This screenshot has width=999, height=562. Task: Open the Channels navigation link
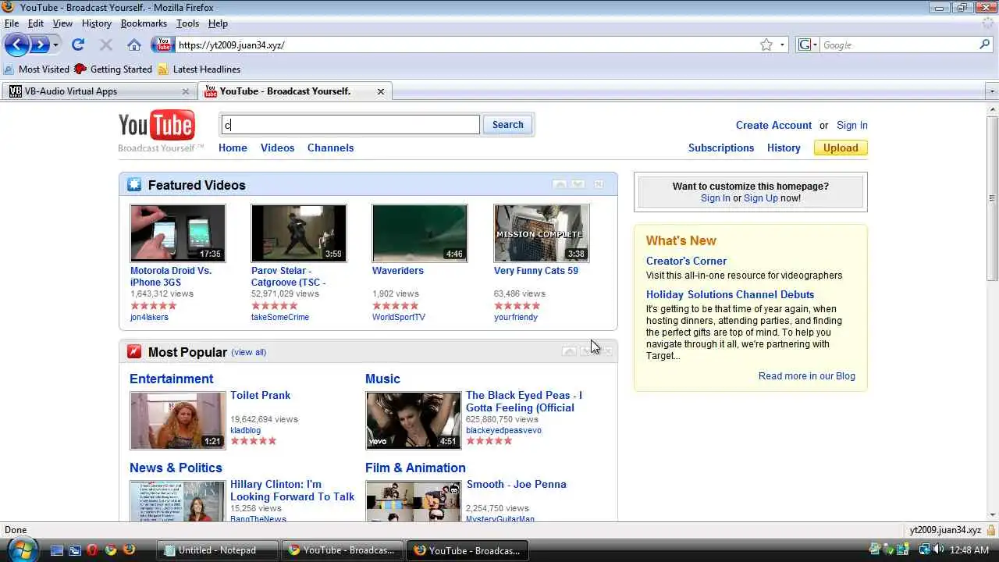(x=330, y=148)
